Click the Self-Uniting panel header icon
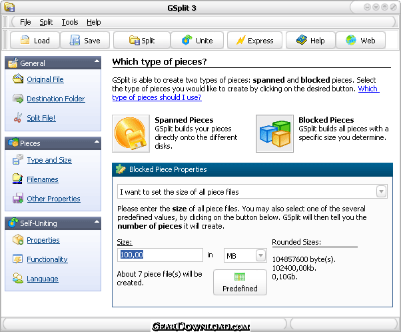Screen dimensions: 401x332 coord(13,223)
